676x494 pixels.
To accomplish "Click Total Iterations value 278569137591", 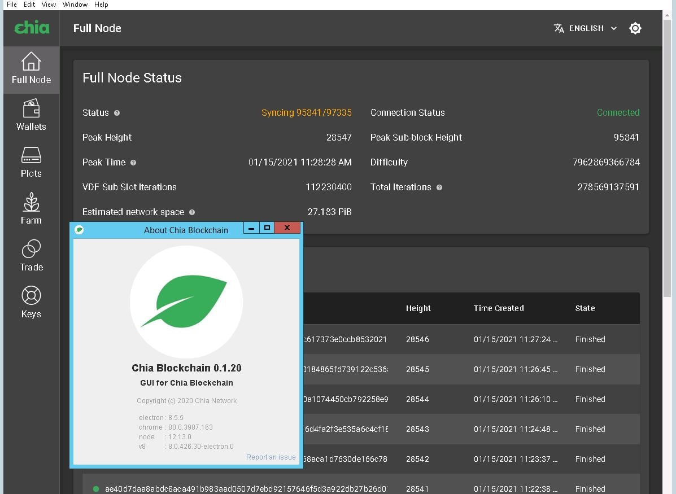I will (608, 187).
